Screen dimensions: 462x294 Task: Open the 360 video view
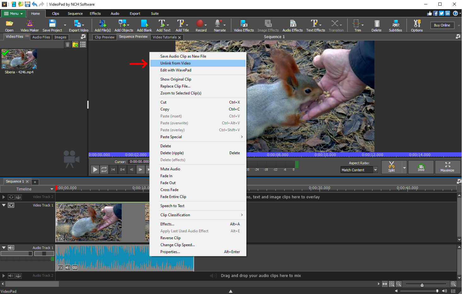pyautogui.click(x=421, y=167)
